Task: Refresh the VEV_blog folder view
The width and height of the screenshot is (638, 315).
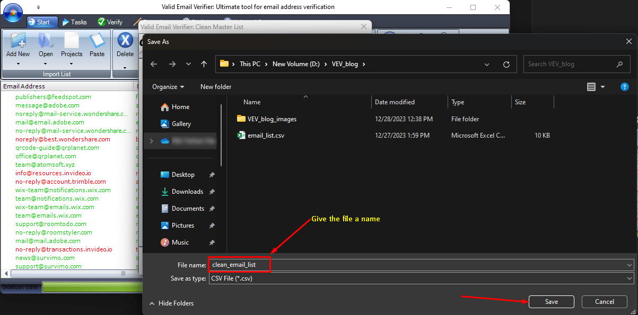Action: (x=506, y=64)
